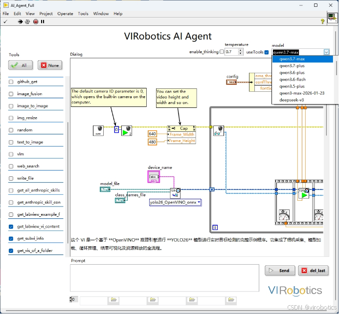Click the model_file path control
Viewport: 339px width, 314px height.
point(105,189)
